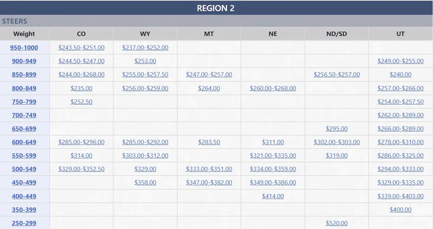433x229 pixels.
Task: Click the $520.00 ND/SD price link
Action: pyautogui.click(x=337, y=223)
